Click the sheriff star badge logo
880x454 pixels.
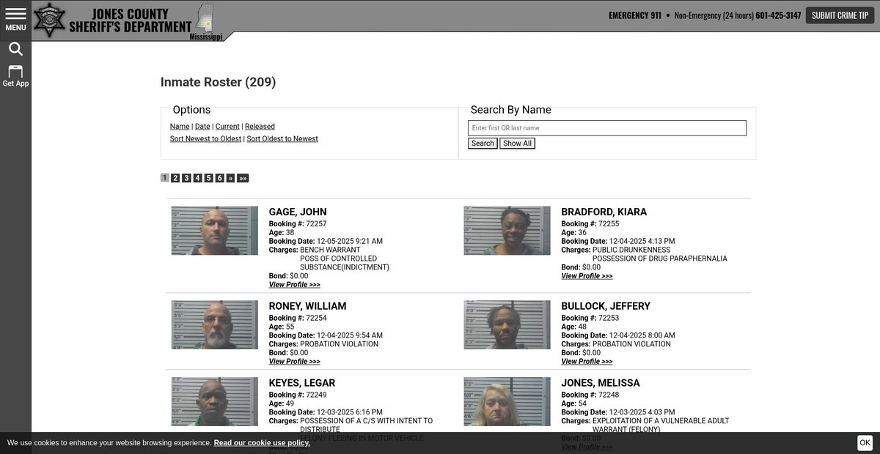pyautogui.click(x=50, y=20)
